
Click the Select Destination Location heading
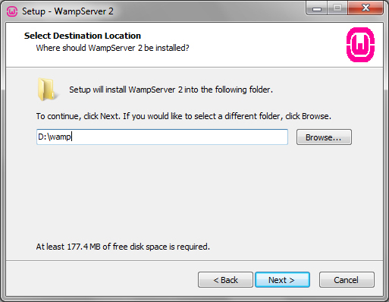(x=83, y=36)
